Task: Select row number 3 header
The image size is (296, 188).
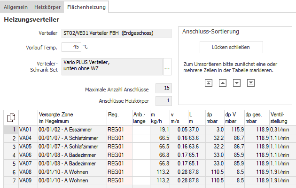Action: [11, 147]
